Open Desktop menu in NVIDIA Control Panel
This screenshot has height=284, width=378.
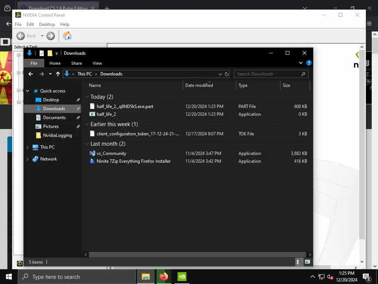(47, 24)
